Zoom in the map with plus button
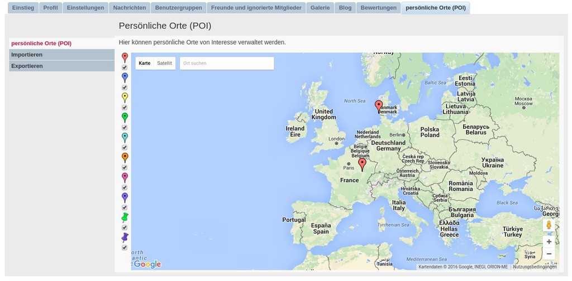 (549, 241)
